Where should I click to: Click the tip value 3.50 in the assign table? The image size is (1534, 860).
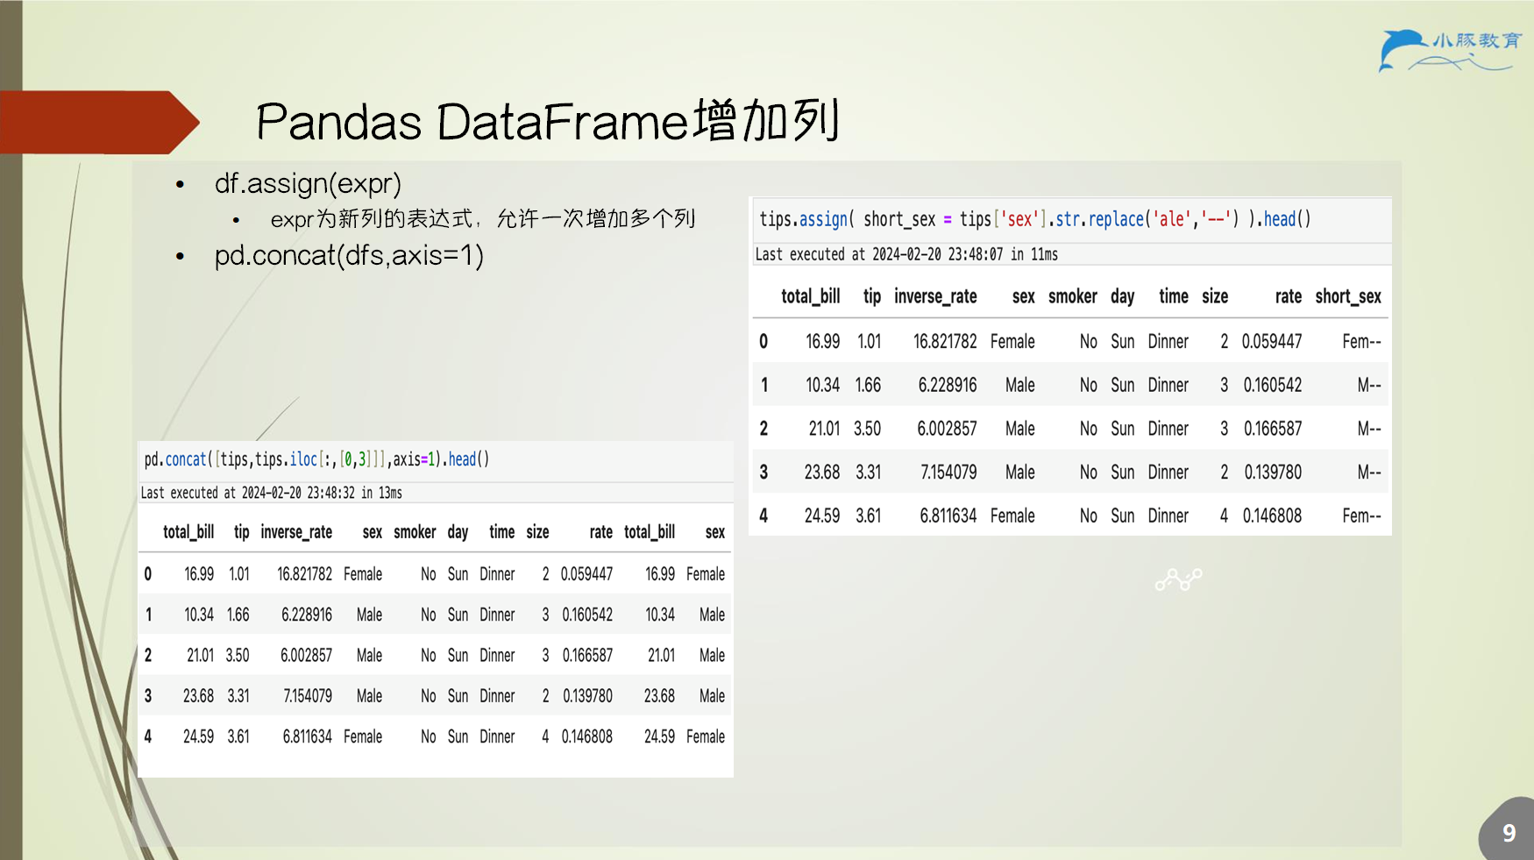click(868, 429)
